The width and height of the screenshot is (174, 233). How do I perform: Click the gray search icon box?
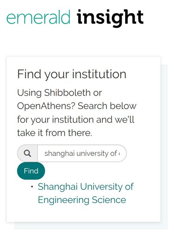click(x=27, y=153)
